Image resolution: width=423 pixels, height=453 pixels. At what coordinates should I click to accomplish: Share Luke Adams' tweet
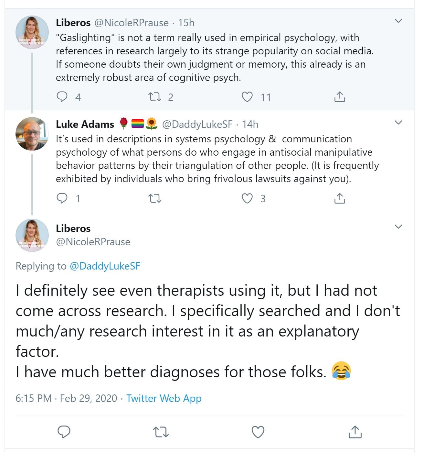click(340, 198)
